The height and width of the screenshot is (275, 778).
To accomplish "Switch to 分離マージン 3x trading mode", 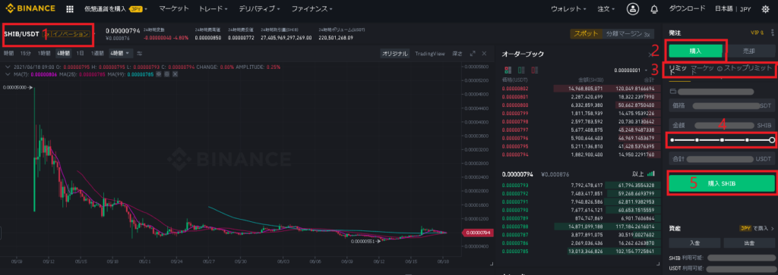I will 628,34.
